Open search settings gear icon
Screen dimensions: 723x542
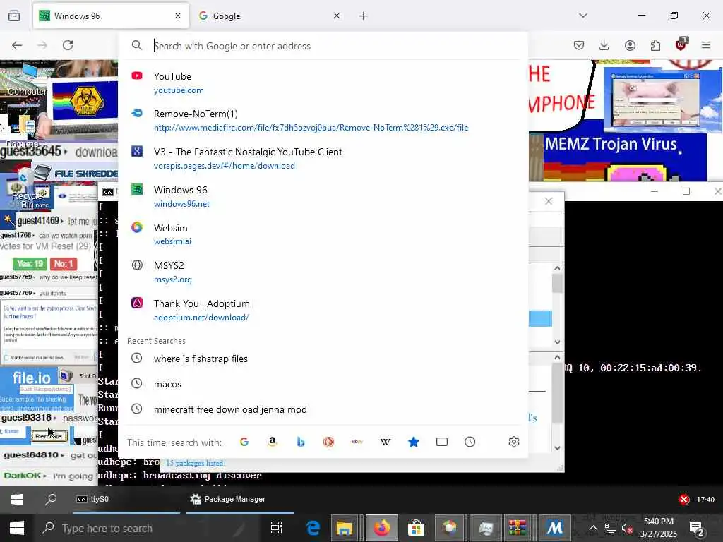[514, 442]
